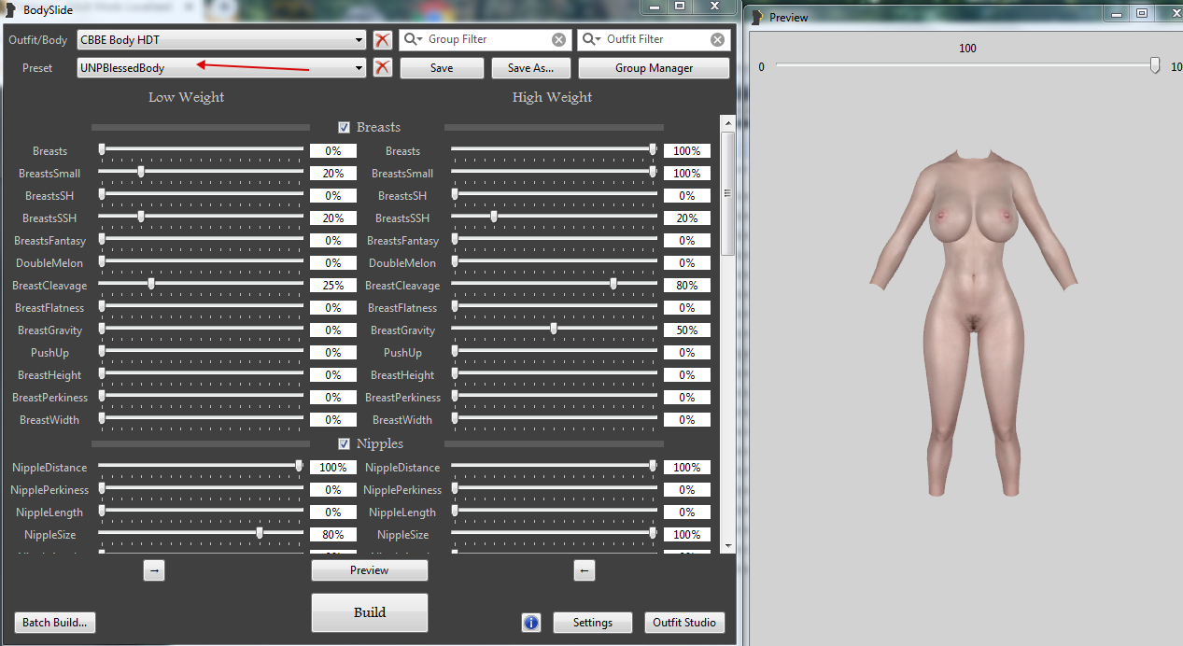The height and width of the screenshot is (646, 1183).
Task: Click the red X beside Preset dropdown
Action: coord(382,67)
